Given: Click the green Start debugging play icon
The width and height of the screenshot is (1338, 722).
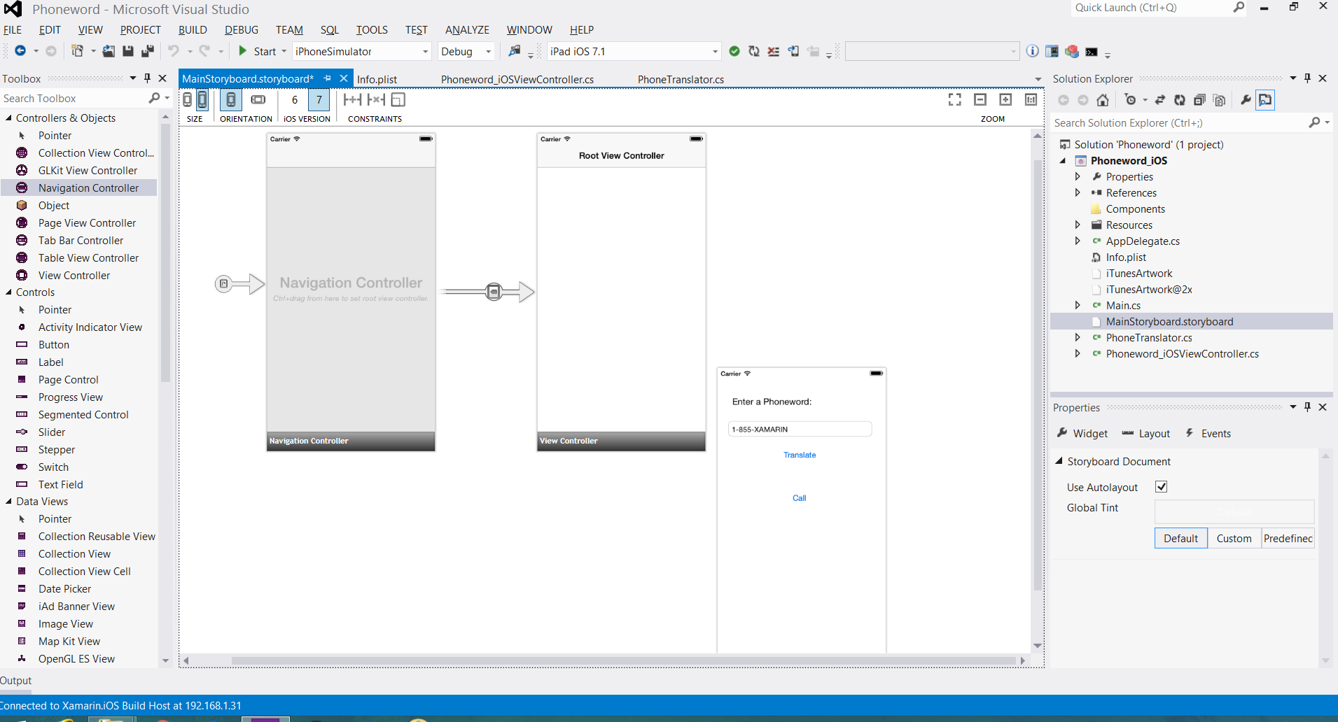Looking at the screenshot, I should point(242,51).
